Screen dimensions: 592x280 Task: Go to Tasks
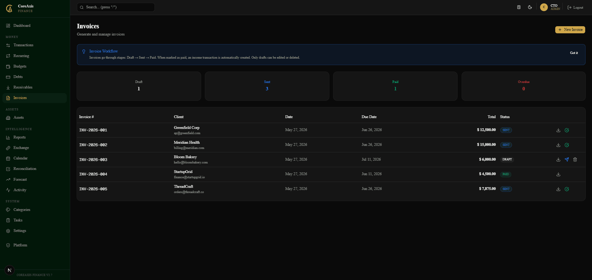click(x=35, y=220)
